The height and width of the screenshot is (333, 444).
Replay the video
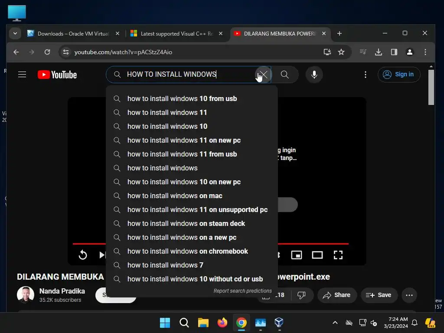(83, 255)
